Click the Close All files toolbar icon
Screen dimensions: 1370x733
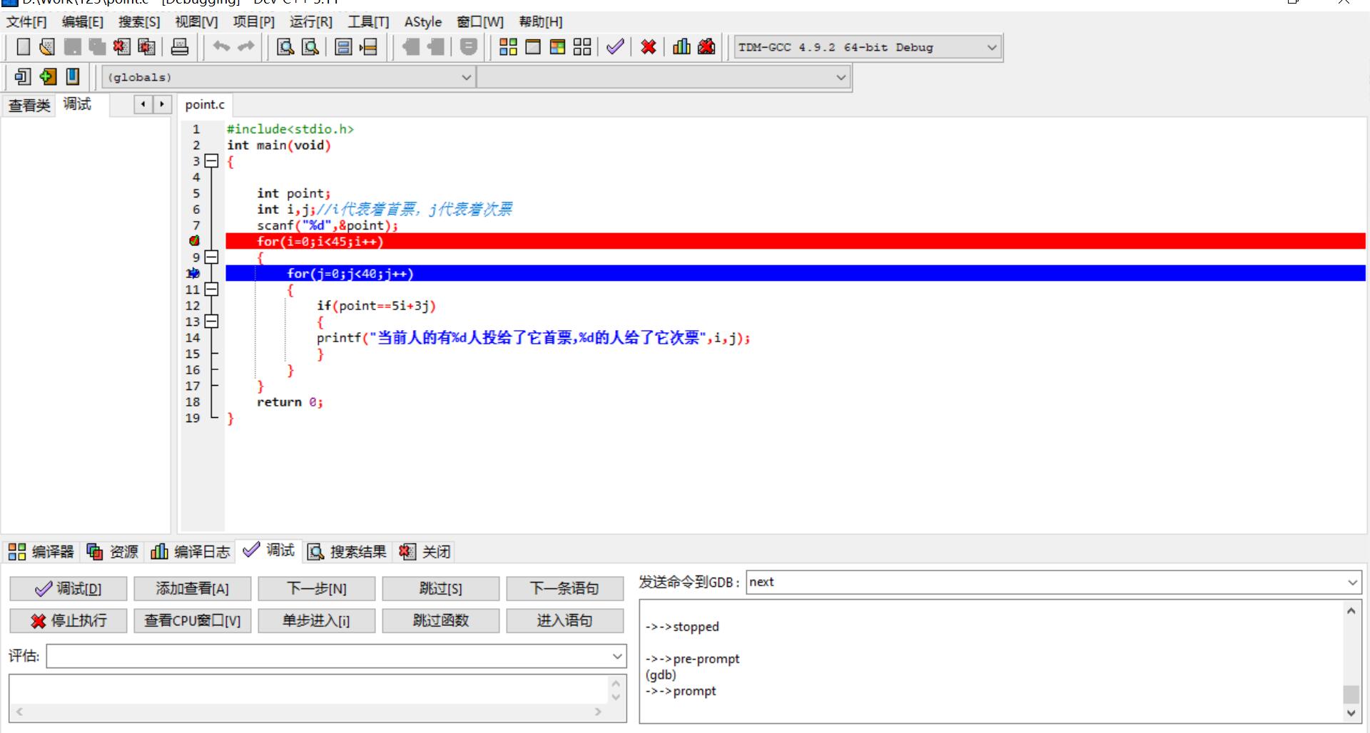pos(146,47)
